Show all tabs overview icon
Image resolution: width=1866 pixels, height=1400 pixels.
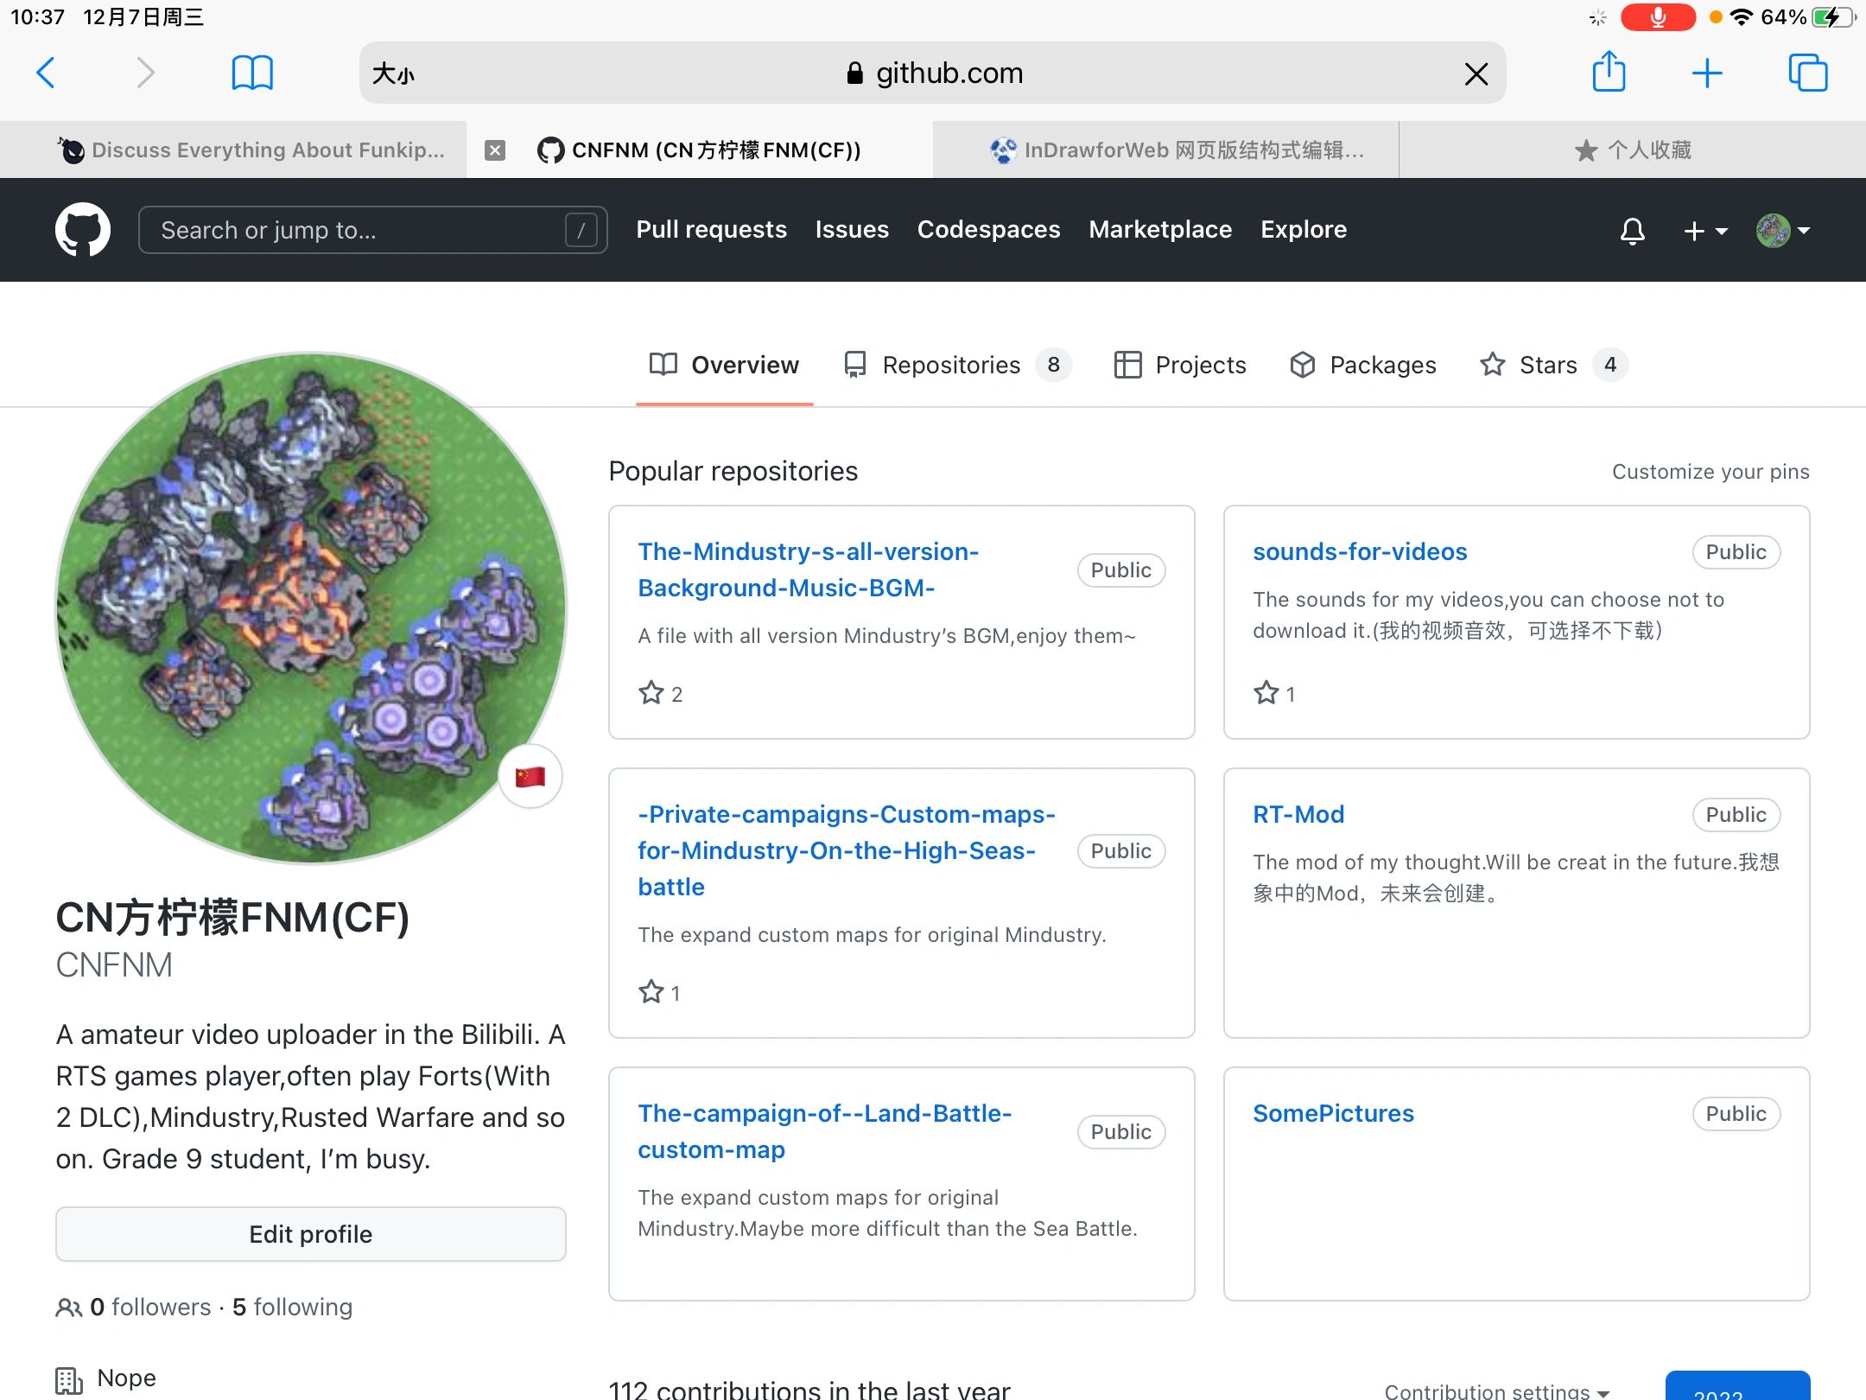1807,73
